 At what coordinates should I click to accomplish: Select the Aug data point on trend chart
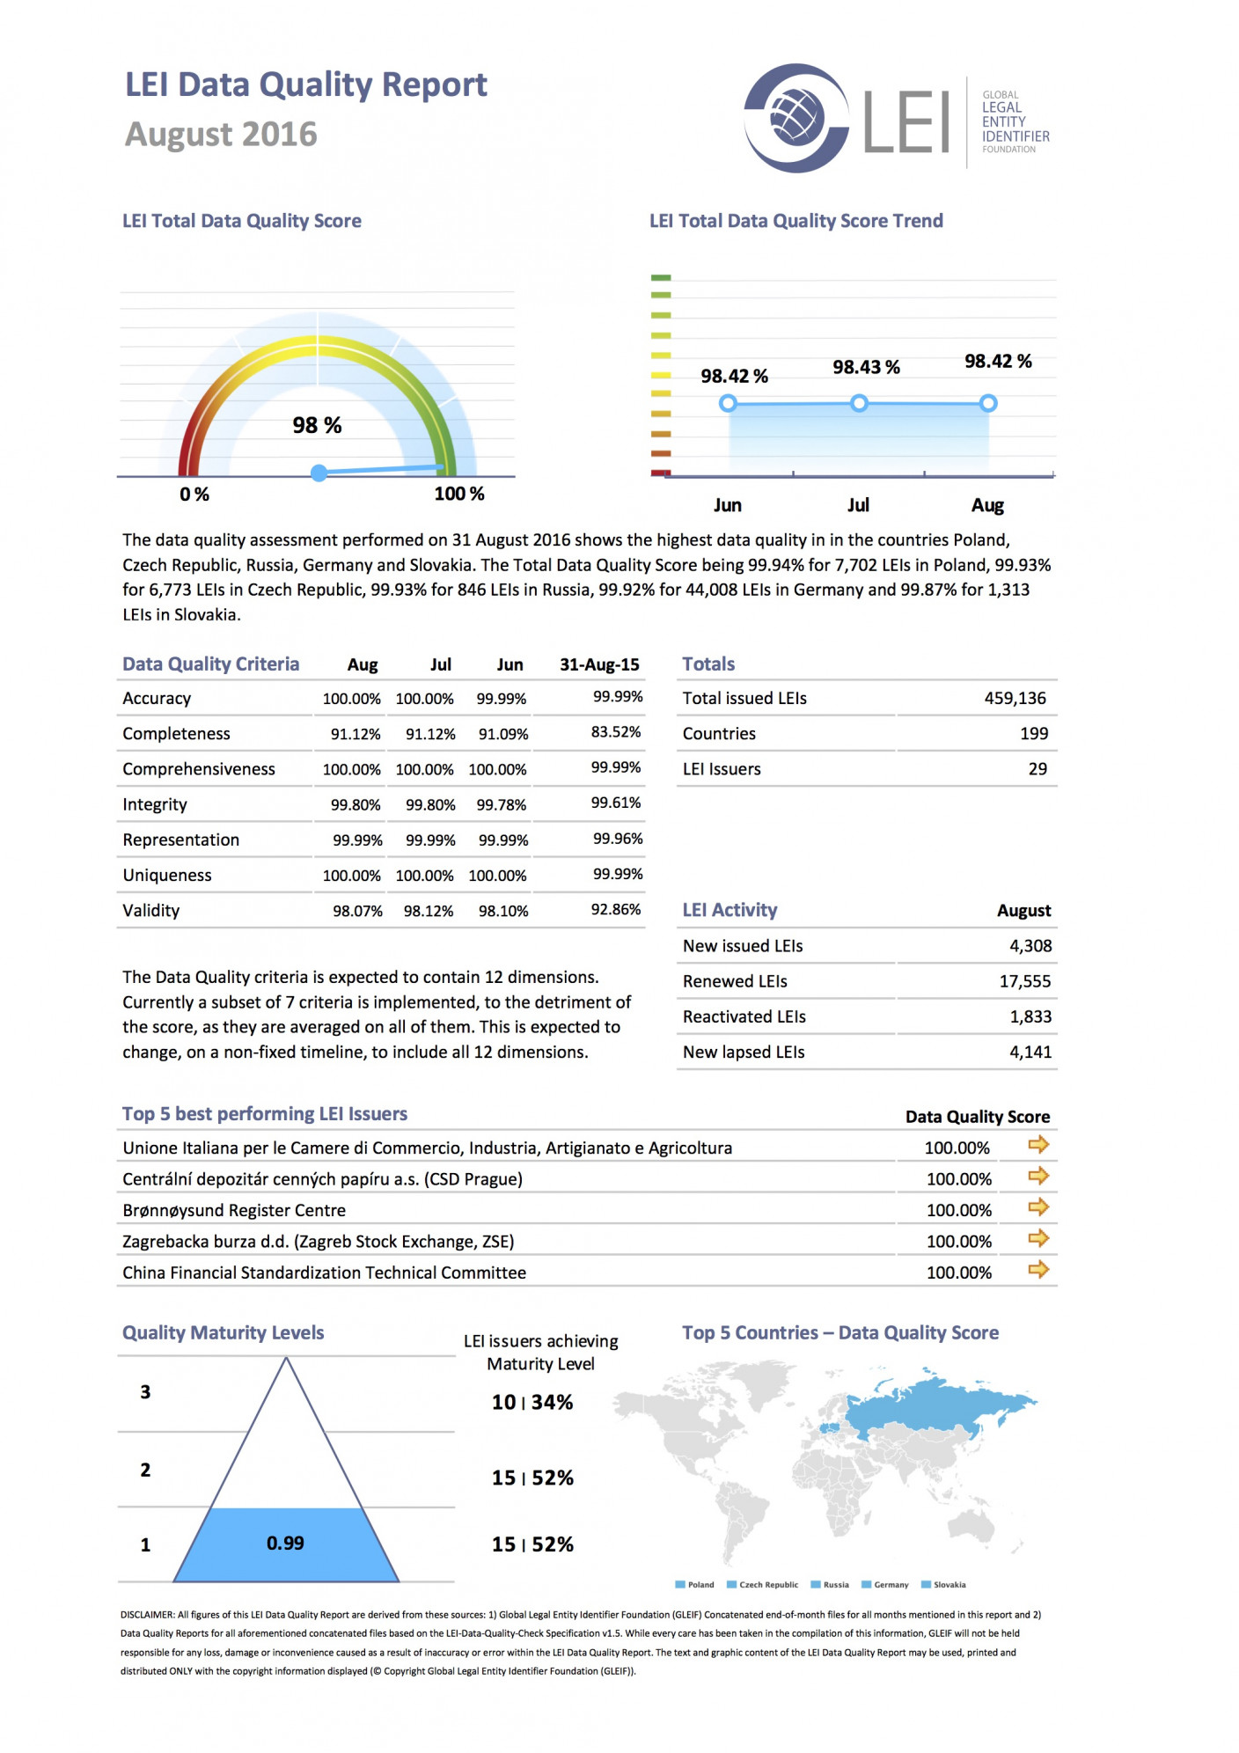coord(988,403)
